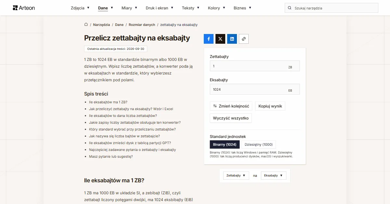Expand the Druk i ekran menu
This screenshot has height=204, width=390.
click(x=160, y=8)
